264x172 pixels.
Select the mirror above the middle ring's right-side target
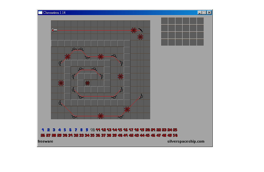click(x=121, y=63)
